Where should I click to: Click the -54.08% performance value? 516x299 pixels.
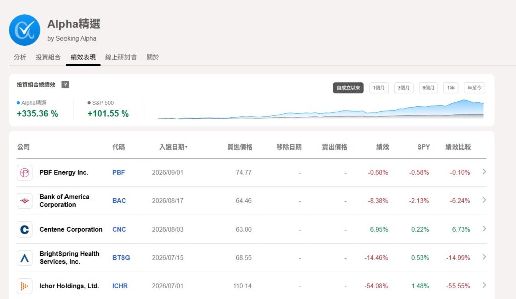click(x=376, y=286)
